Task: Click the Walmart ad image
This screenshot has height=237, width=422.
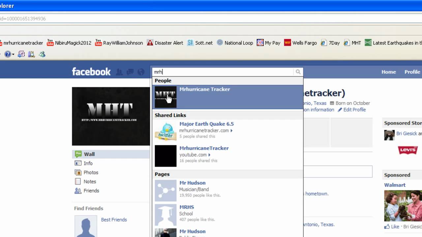Action: point(403,206)
